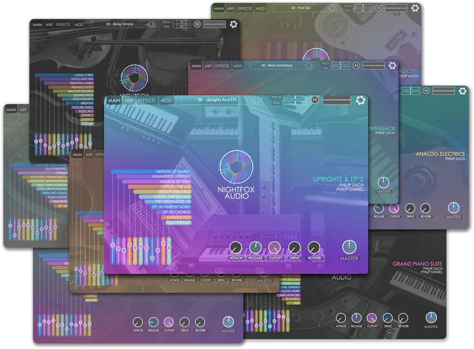Switch to EFFECTS tab in Uprights And EPs window

[147, 101]
